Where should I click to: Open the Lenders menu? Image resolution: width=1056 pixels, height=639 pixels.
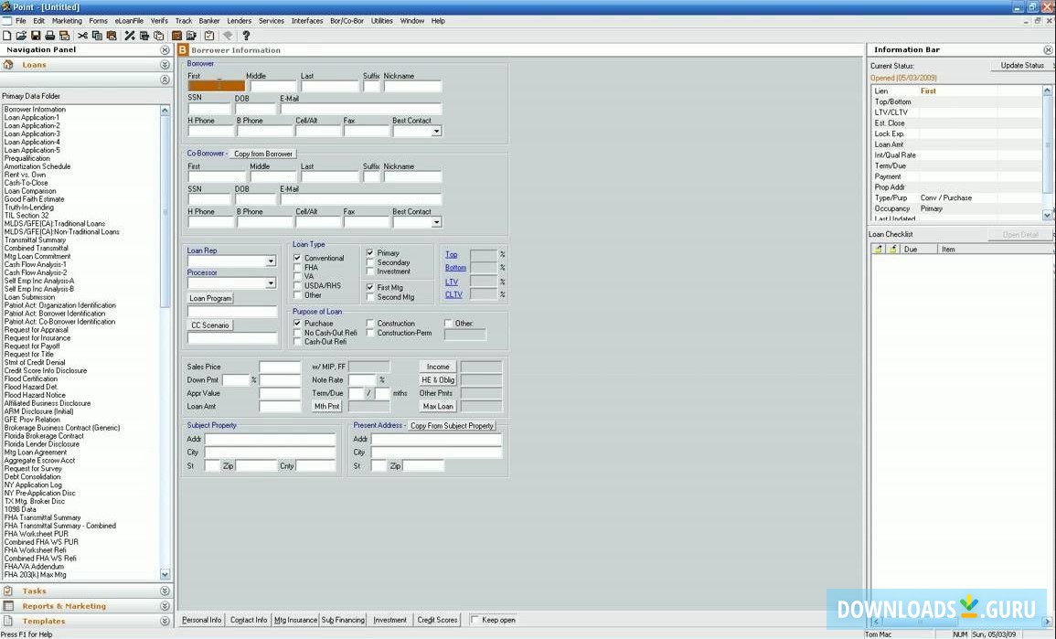point(239,21)
